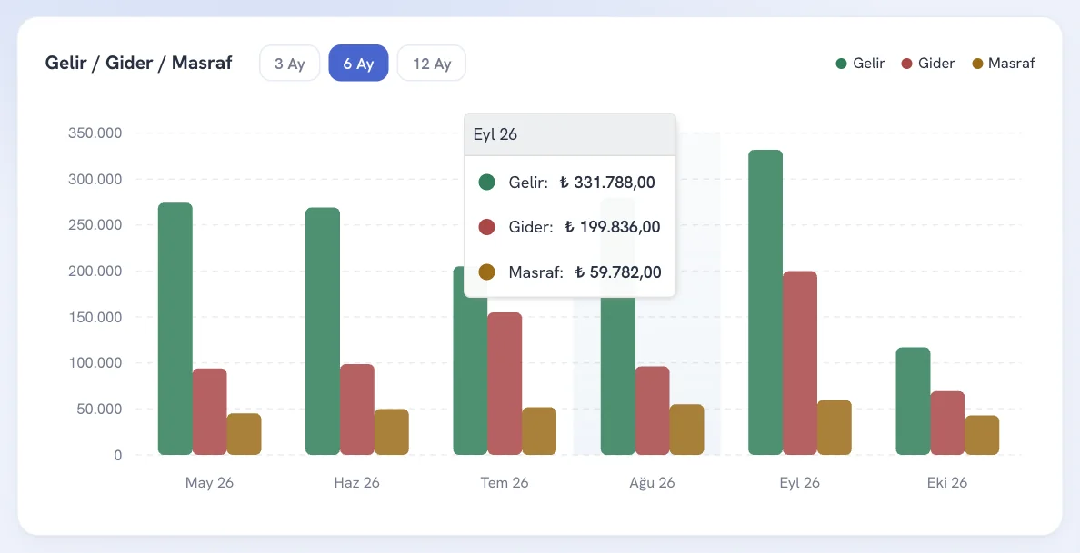This screenshot has width=1080, height=553.
Task: Toggle Masraf series in the legend
Action: coord(1004,64)
